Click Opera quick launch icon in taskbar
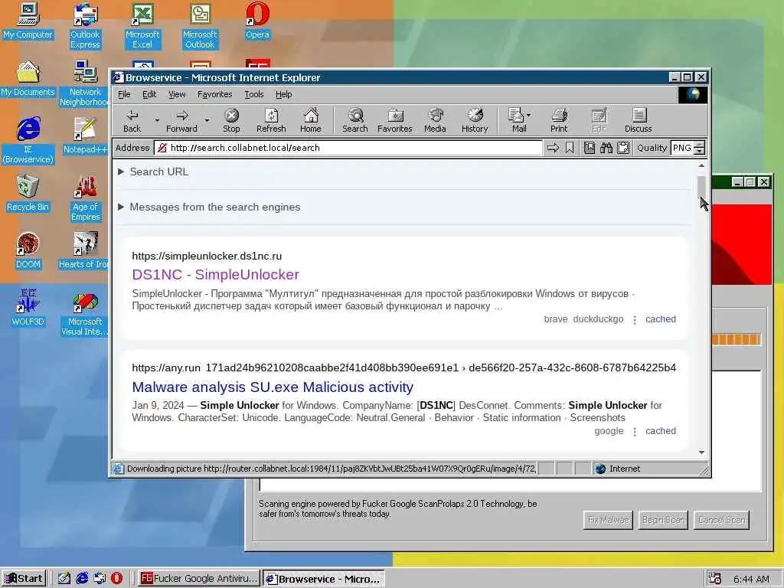 click(116, 579)
